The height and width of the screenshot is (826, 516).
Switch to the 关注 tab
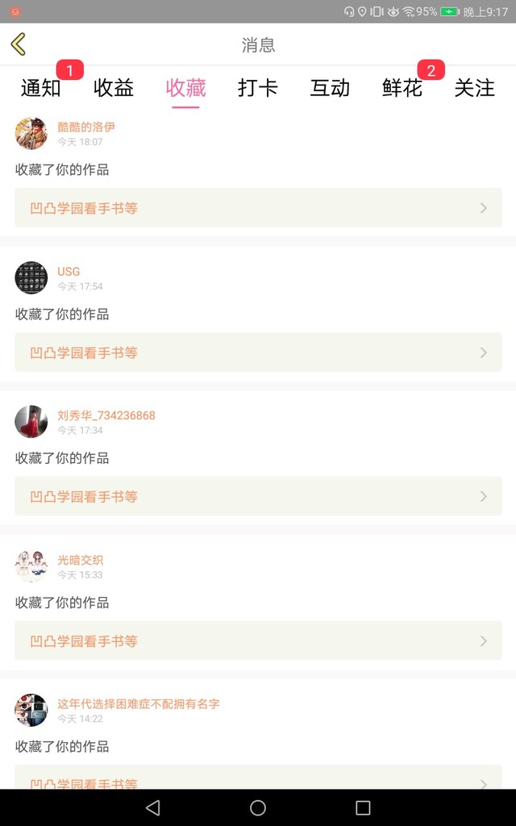(x=474, y=88)
